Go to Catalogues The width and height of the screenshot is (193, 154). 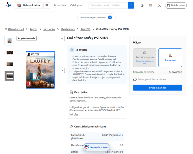click(x=76, y=5)
